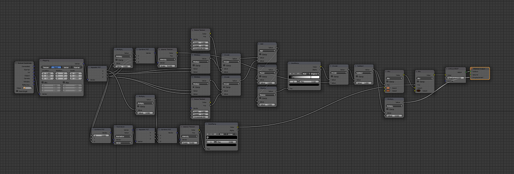Edit Roughness field in Diffuse BSDF
The width and height of the screenshot is (514, 174).
pos(455,78)
